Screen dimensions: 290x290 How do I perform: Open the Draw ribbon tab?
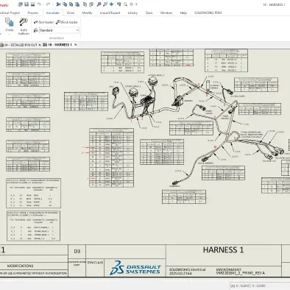point(71,13)
